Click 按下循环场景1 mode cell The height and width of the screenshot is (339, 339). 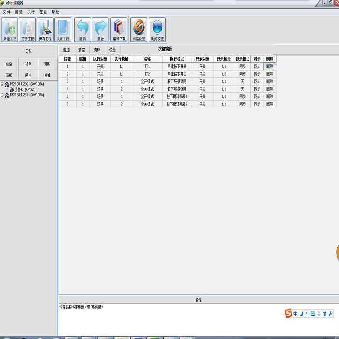(177, 96)
